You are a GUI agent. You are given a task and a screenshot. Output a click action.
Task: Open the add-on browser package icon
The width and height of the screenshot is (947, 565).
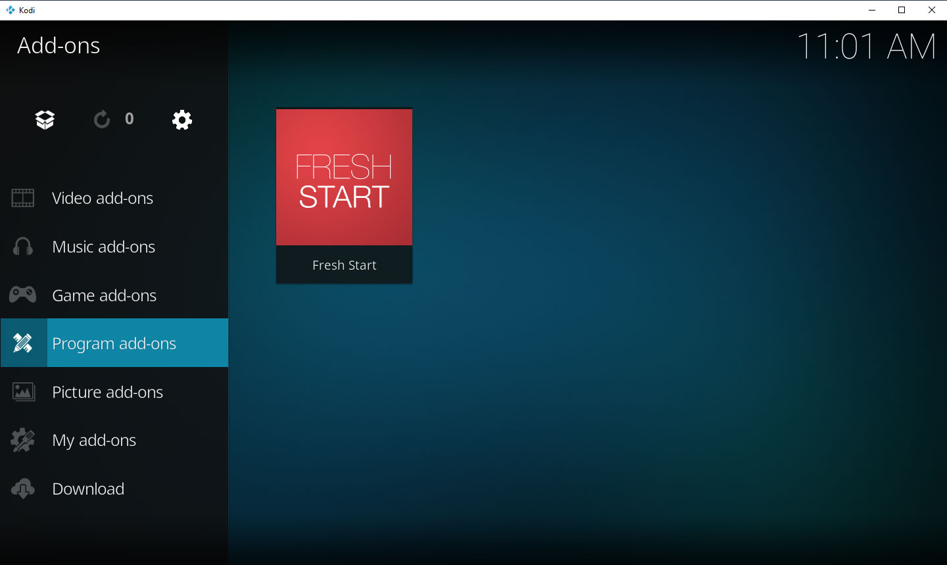44,119
